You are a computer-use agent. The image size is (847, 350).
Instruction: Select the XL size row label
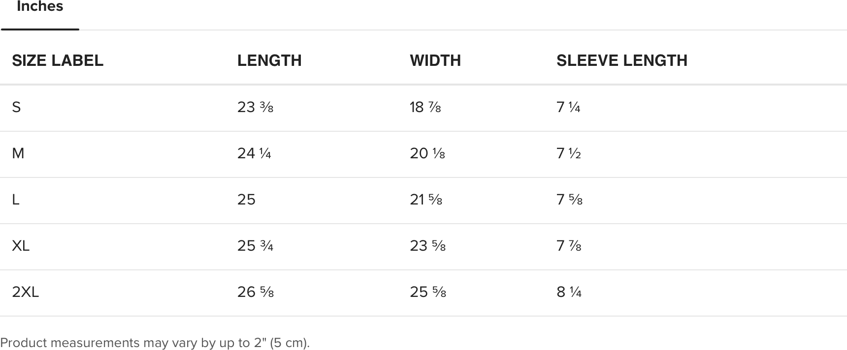[x=21, y=245]
